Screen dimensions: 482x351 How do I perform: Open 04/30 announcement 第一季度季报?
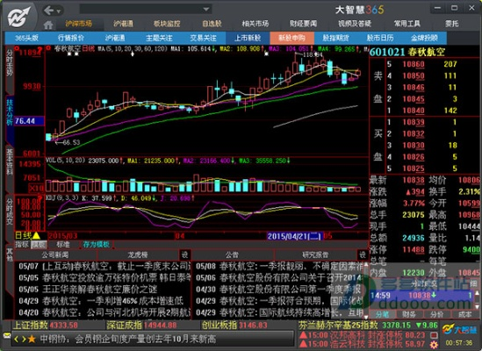point(290,290)
